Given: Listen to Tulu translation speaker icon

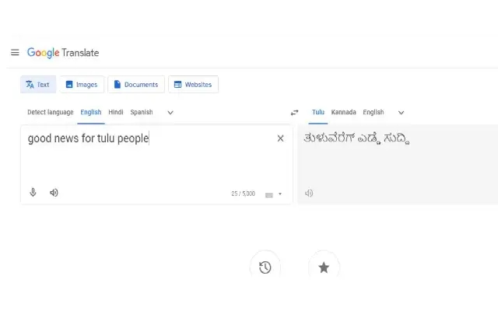Looking at the screenshot, I should click(x=309, y=193).
